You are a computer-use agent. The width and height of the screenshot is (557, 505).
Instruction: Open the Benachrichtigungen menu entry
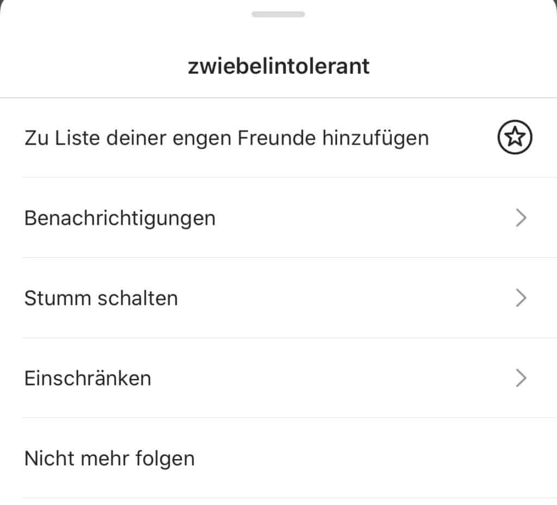278,217
